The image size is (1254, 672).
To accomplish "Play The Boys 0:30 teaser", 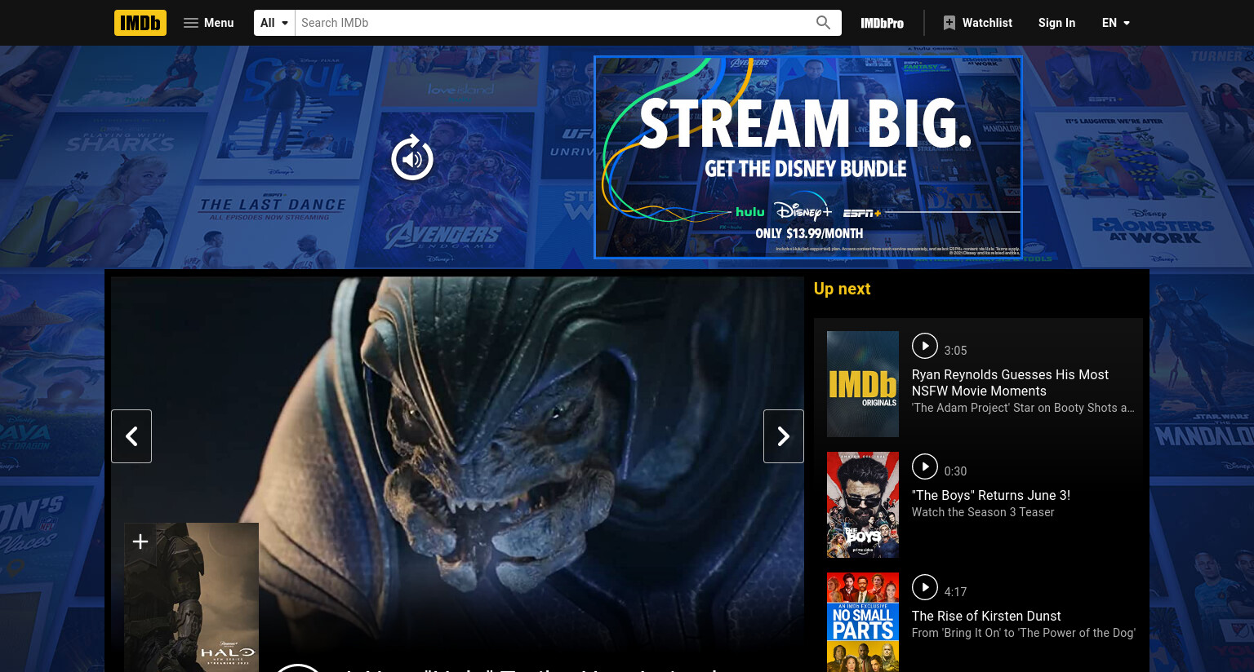I will click(x=925, y=466).
